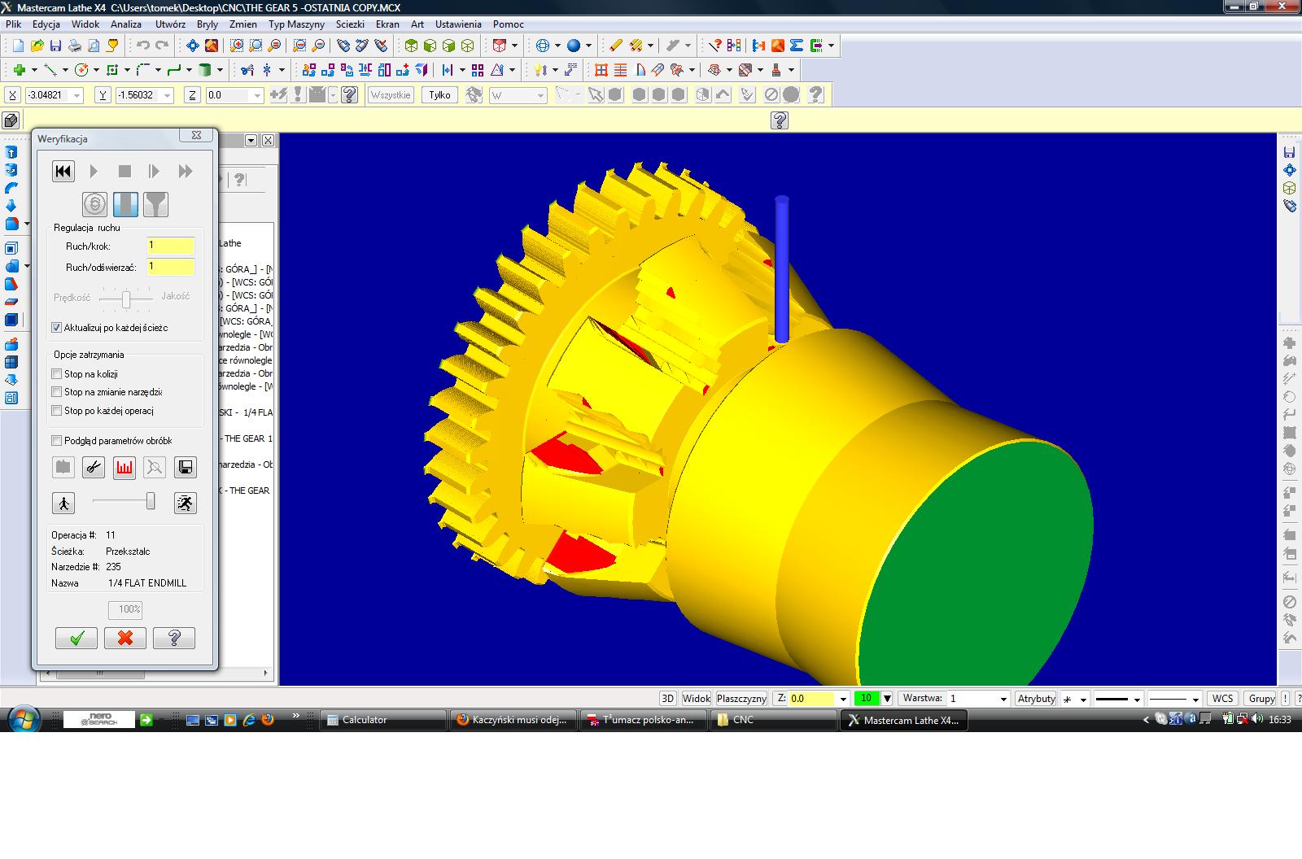Click the section cut scissors icon
Image resolution: width=1302 pixels, height=859 pixels.
tap(94, 467)
